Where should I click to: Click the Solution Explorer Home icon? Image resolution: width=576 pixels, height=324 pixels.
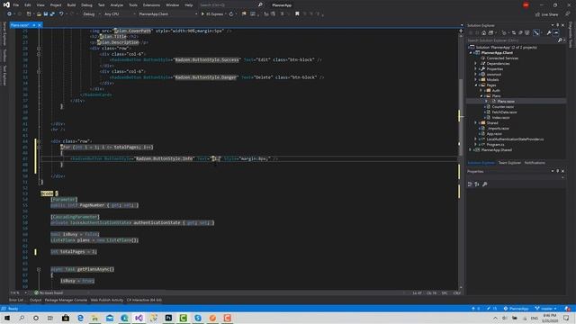[484, 32]
